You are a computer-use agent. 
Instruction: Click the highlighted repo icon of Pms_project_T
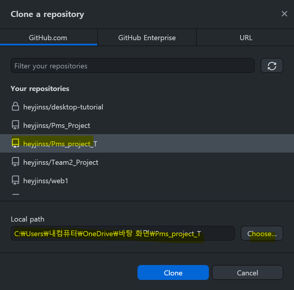coord(15,143)
